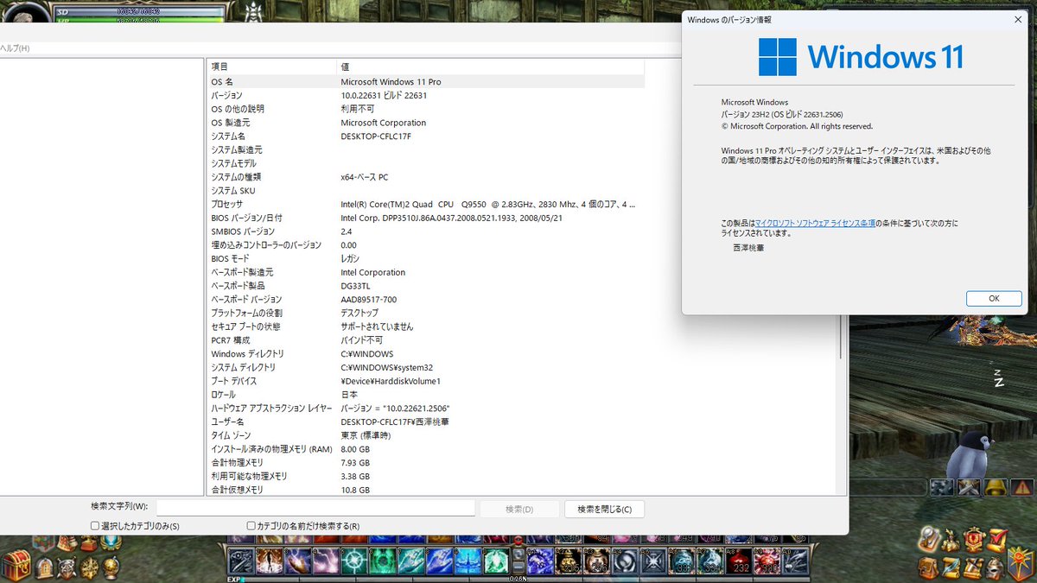Click the crossed swords icon near the bell
The image size is (1037, 583).
[969, 487]
